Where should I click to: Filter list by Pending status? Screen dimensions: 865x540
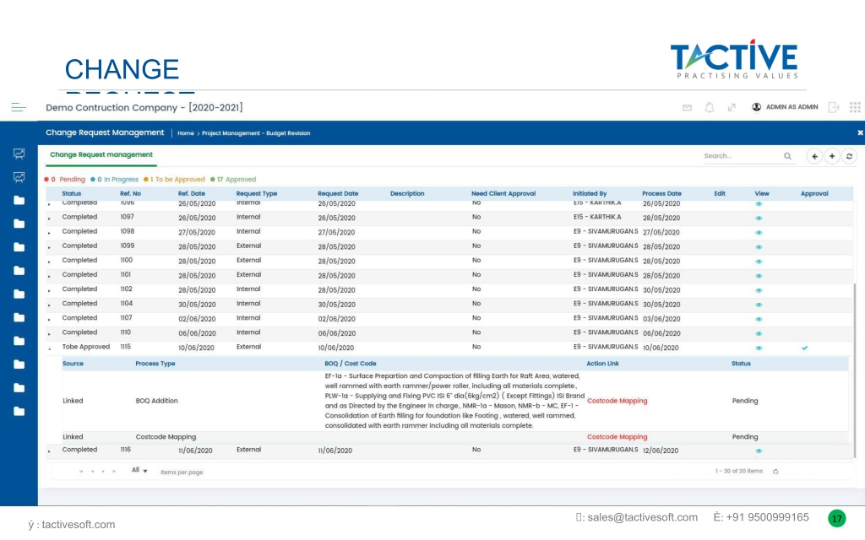[64, 180]
